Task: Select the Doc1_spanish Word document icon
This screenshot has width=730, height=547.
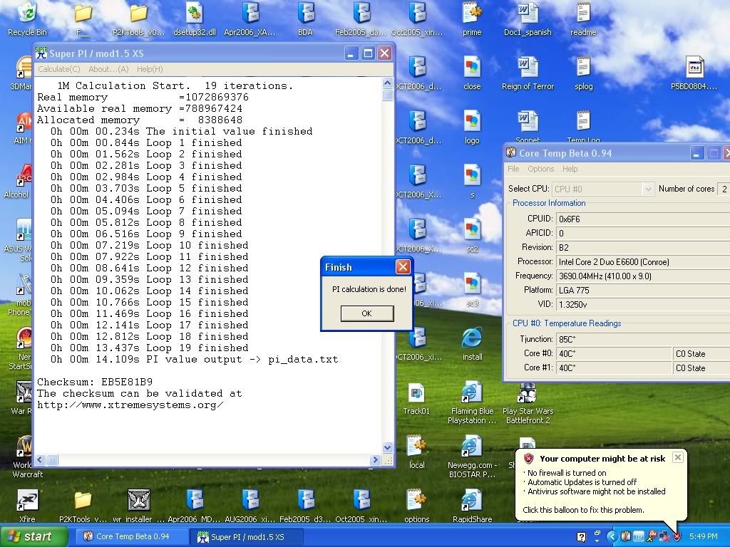Action: [528, 19]
